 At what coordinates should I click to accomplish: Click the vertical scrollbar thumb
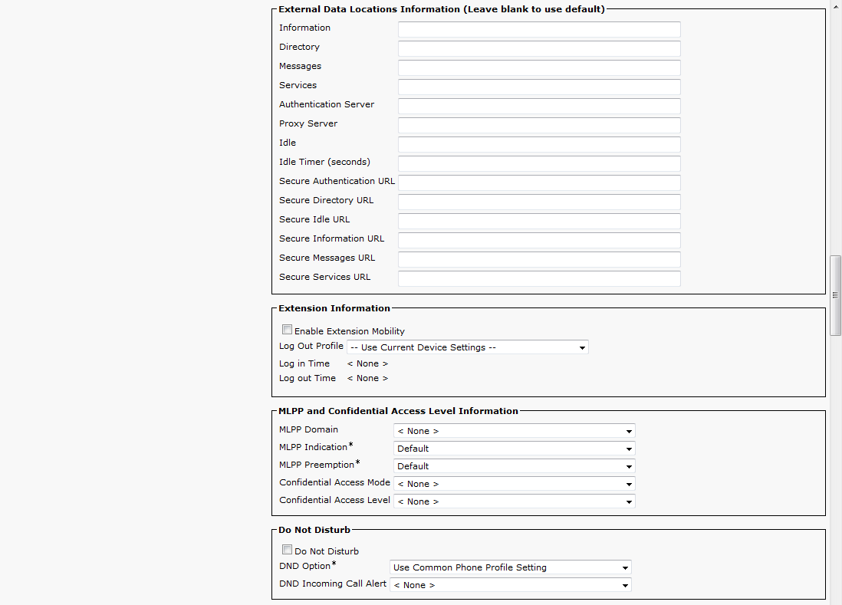(x=836, y=295)
